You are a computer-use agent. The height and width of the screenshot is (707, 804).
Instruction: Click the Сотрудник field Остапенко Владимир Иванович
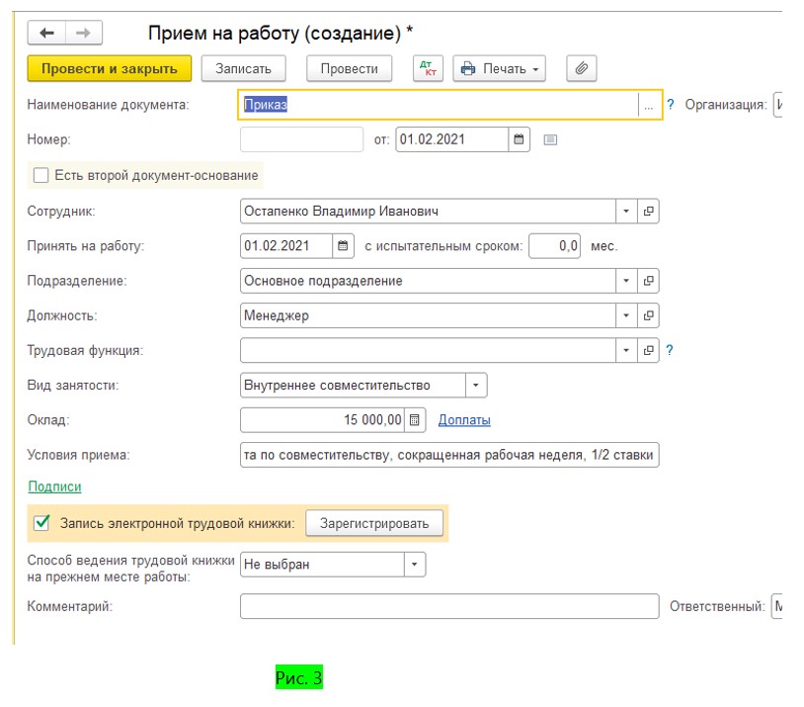point(428,211)
